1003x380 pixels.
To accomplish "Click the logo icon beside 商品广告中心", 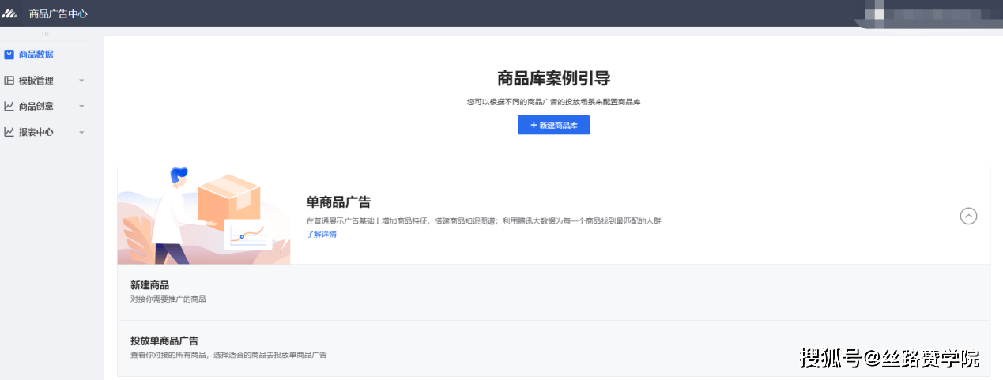I will pyautogui.click(x=9, y=13).
